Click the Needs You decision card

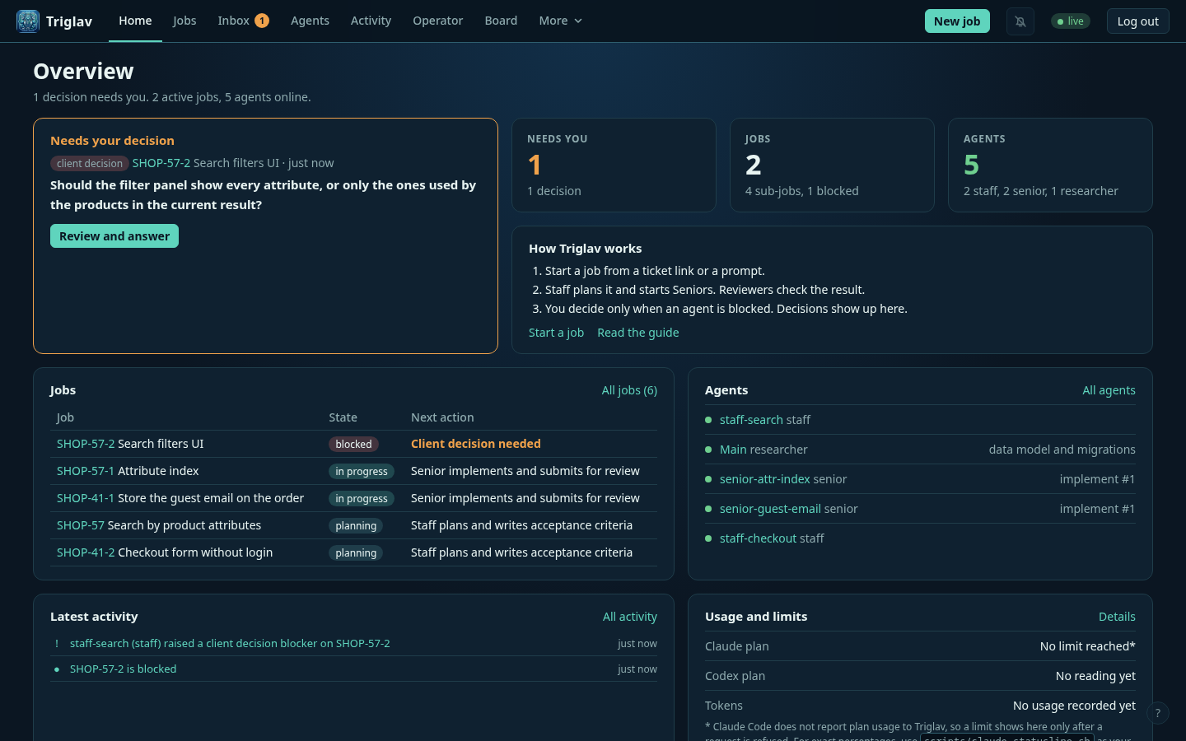(x=614, y=165)
